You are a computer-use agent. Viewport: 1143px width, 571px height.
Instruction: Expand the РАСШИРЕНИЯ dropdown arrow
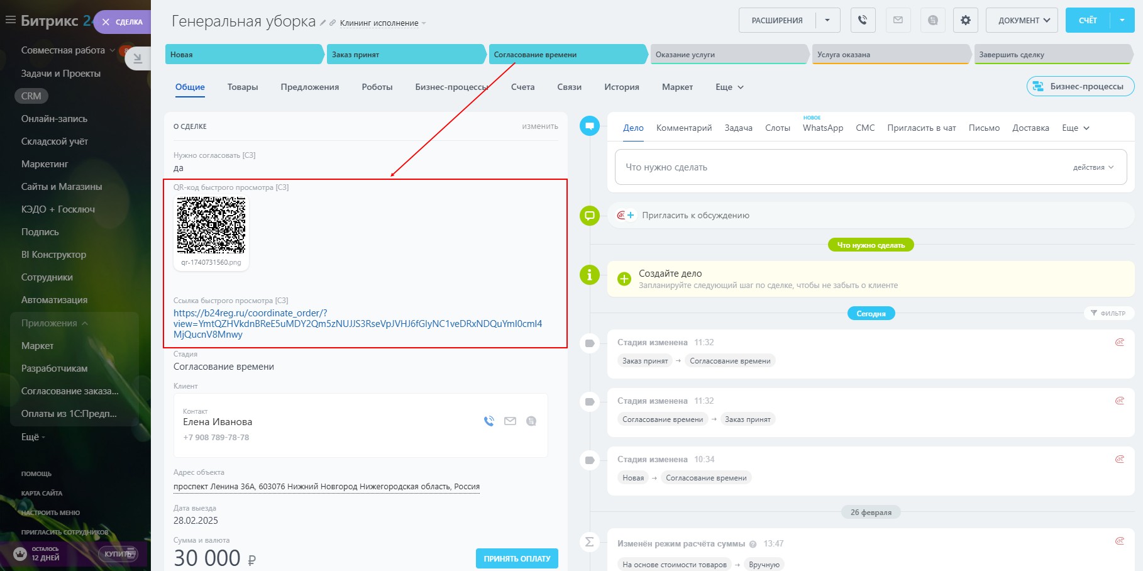pyautogui.click(x=827, y=20)
